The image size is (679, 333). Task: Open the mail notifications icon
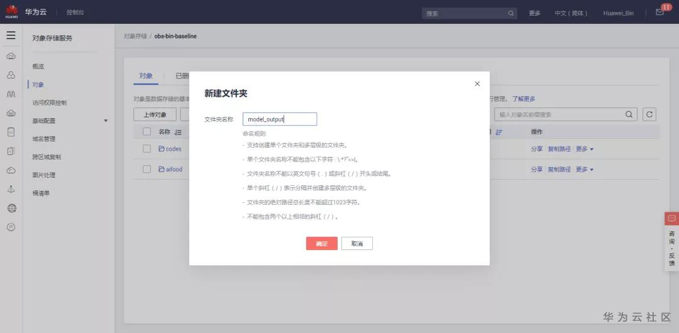click(660, 13)
